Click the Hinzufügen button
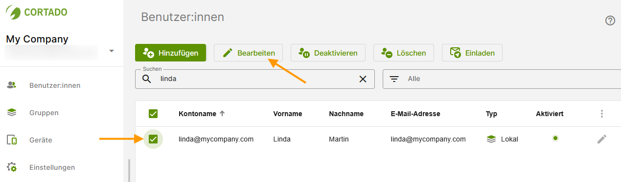 (x=170, y=53)
